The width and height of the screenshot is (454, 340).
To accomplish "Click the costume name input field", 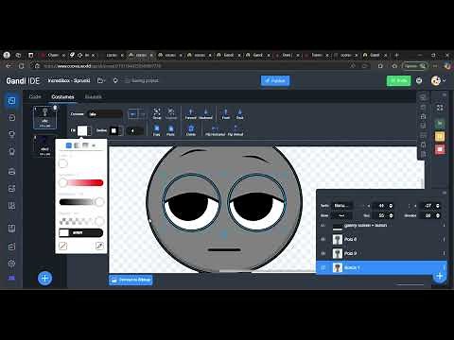I will tap(105, 114).
